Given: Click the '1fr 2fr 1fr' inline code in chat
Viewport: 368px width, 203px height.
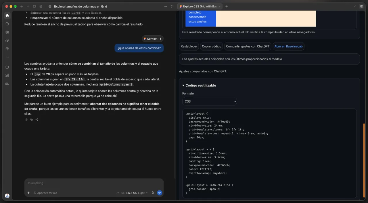Looking at the screenshot, I should 74,79.
